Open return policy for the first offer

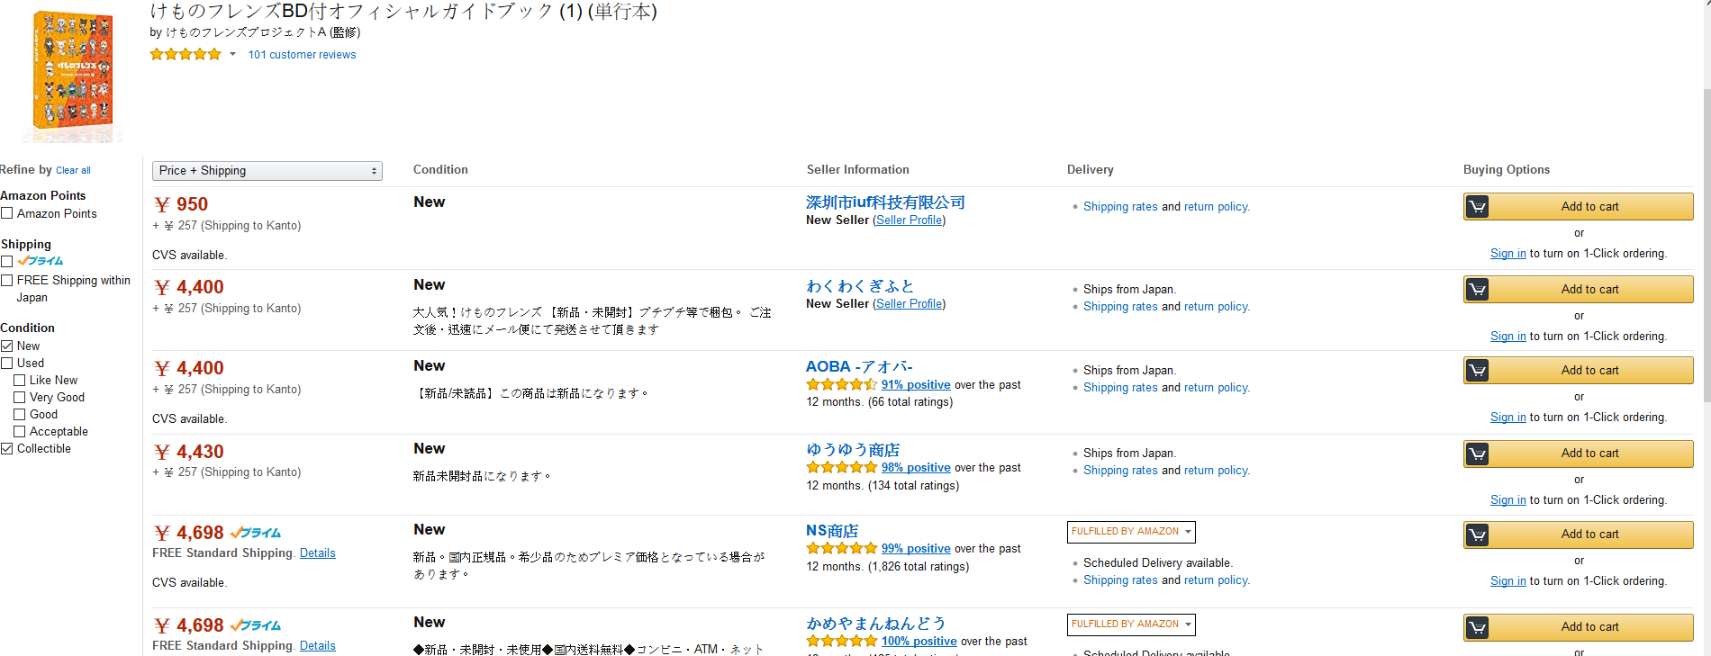[x=1216, y=207]
